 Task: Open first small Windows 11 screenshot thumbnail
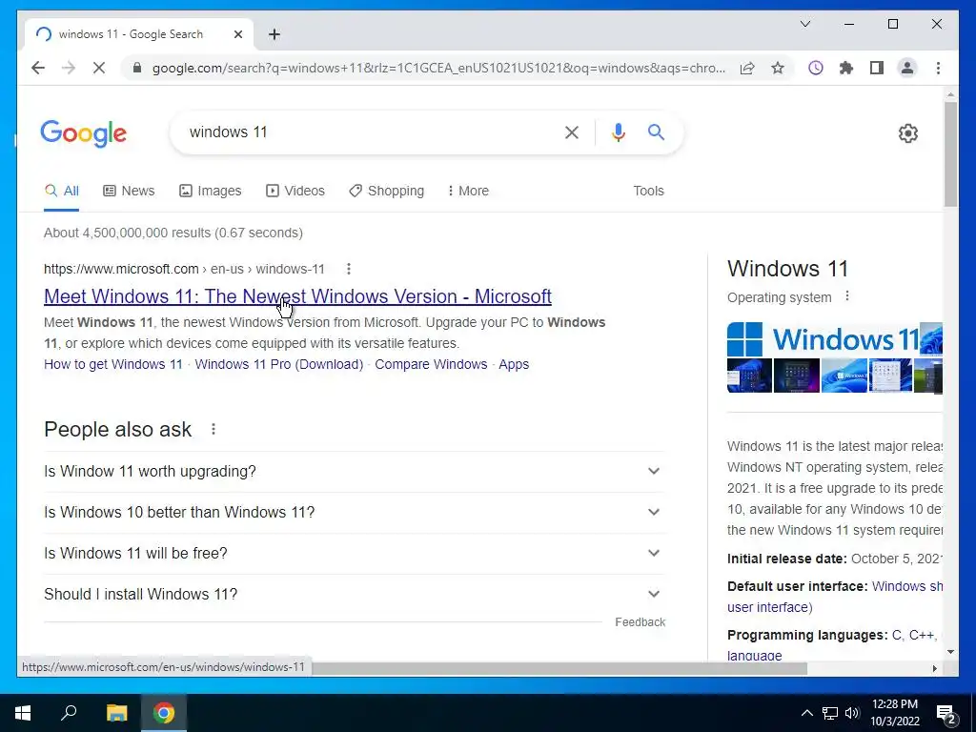[x=749, y=376]
